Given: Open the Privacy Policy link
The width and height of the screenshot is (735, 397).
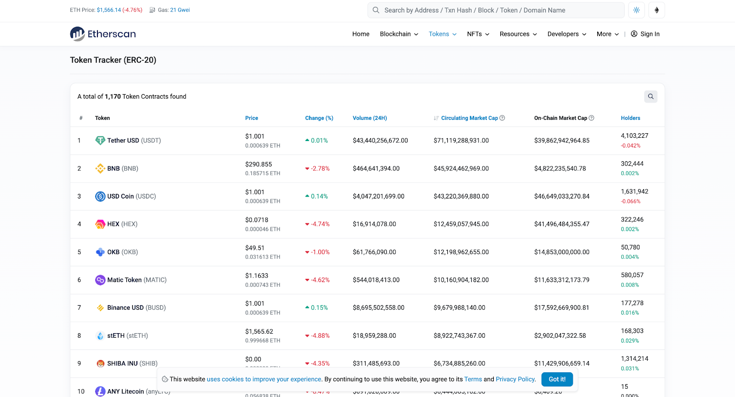Looking at the screenshot, I should pyautogui.click(x=515, y=379).
